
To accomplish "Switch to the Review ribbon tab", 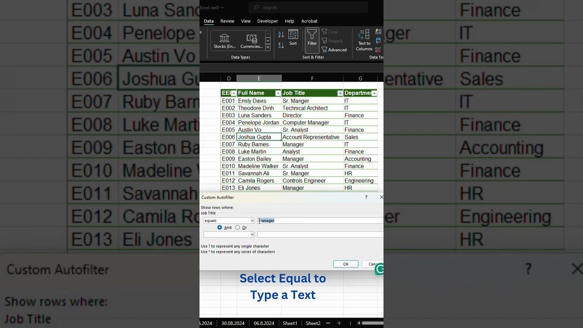I will (227, 21).
